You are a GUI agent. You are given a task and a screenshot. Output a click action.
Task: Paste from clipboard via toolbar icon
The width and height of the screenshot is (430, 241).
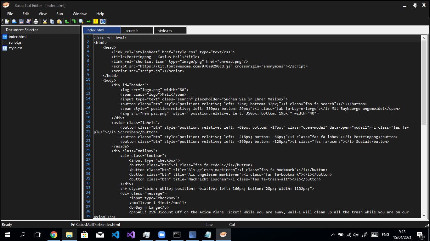59,21
